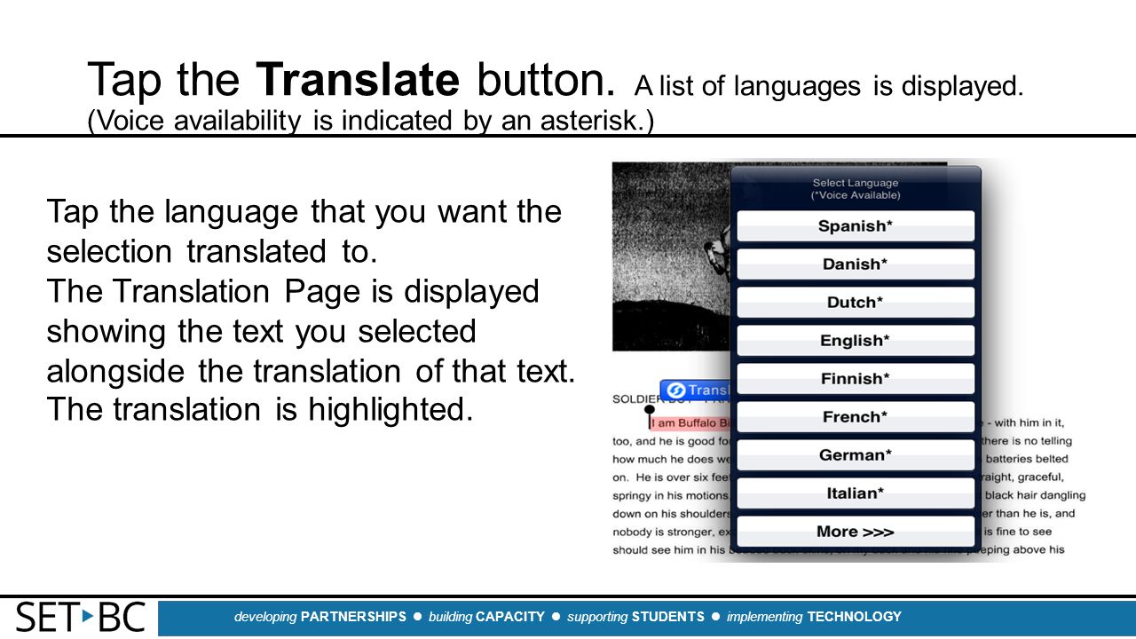Click the SET-BC logo
1136x639 pixels.
tap(81, 617)
